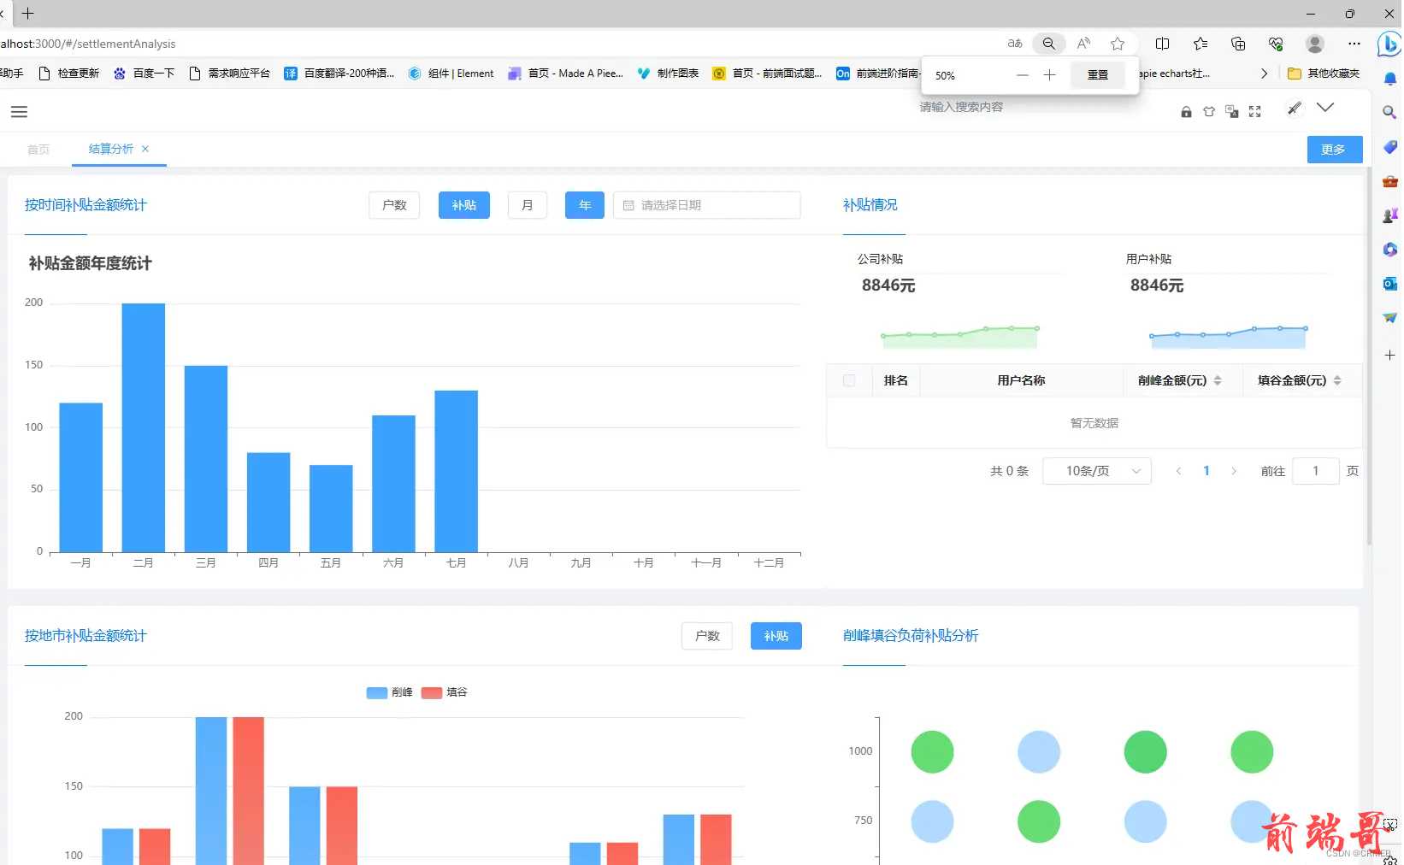Screen dimensions: 1404x865
Task: Open 其他收藏夹 folder
Action: coord(1324,74)
